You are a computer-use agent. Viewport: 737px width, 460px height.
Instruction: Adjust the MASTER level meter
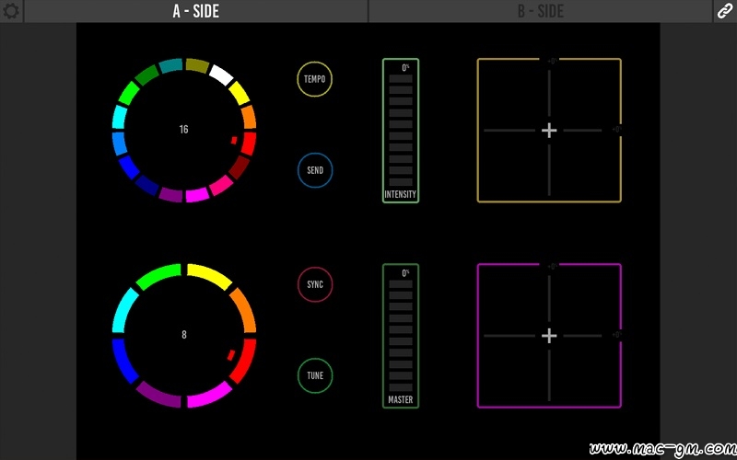[x=401, y=336]
